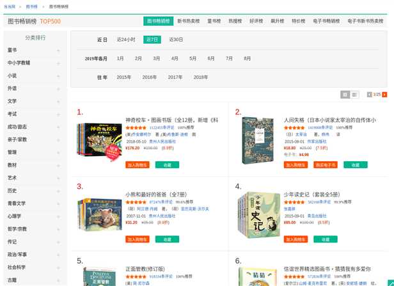The image size is (394, 286).
Task: Open 正面管教 book cover image
Action: pos(100,276)
